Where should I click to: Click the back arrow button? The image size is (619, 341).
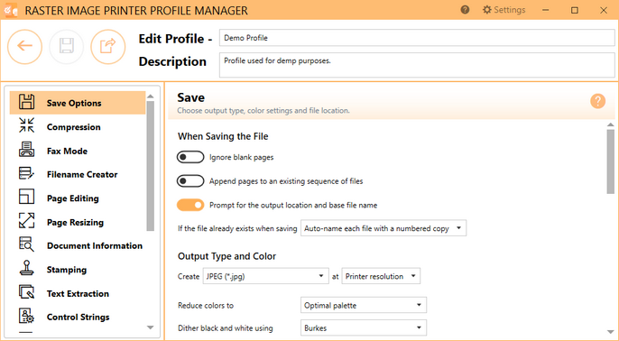24,47
